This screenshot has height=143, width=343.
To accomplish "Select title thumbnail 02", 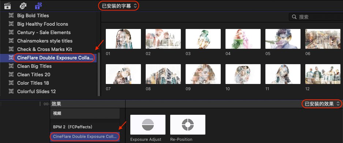I will click(163, 39).
